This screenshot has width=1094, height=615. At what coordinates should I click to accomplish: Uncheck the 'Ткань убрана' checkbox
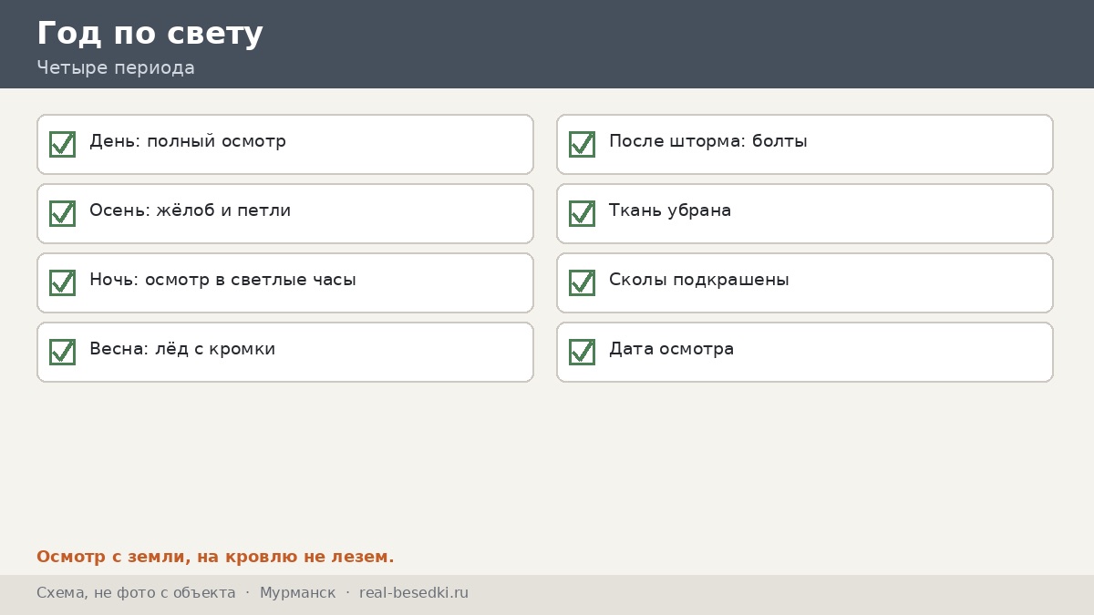pyautogui.click(x=582, y=213)
